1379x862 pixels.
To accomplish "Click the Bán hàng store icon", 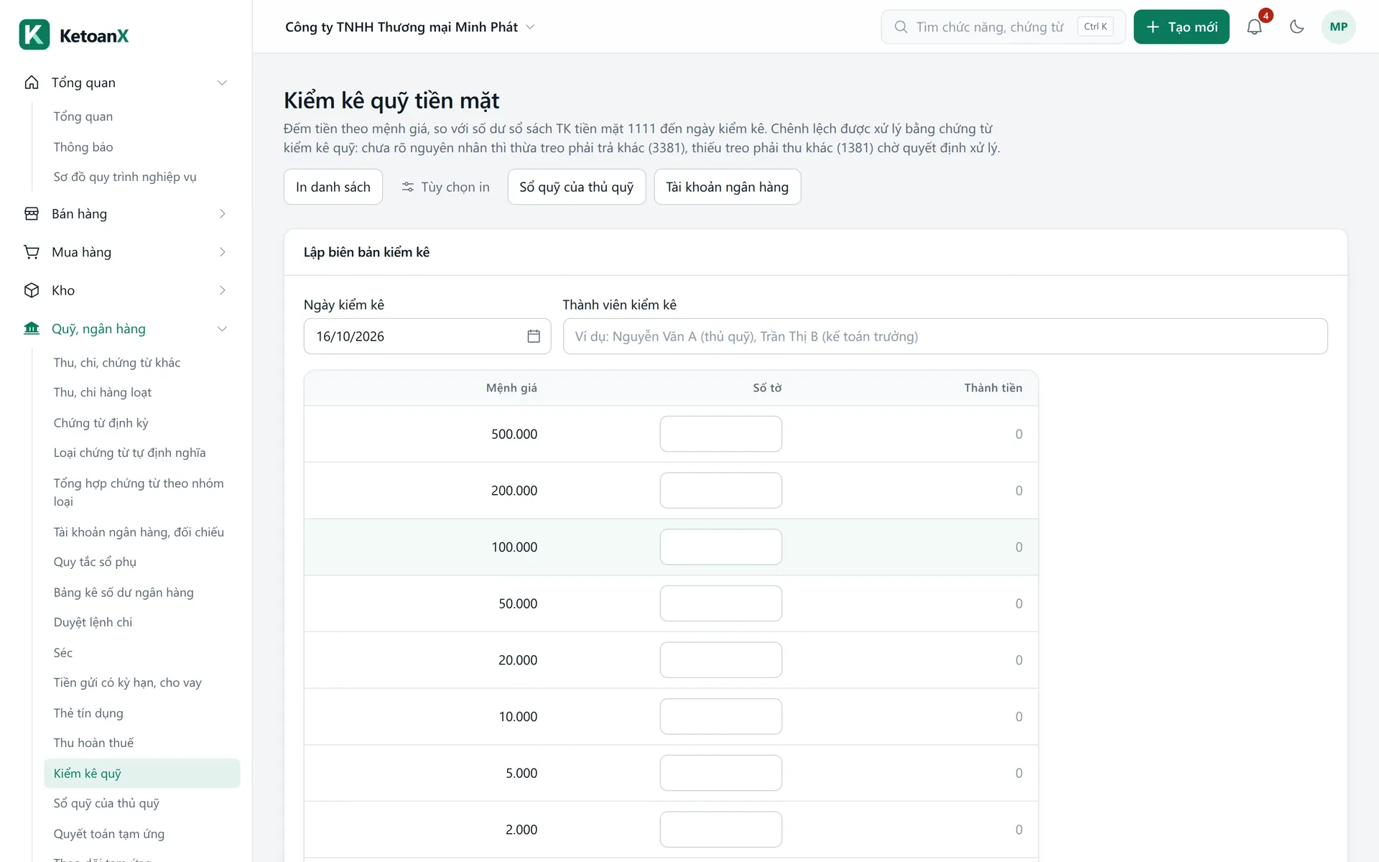I will 32,214.
